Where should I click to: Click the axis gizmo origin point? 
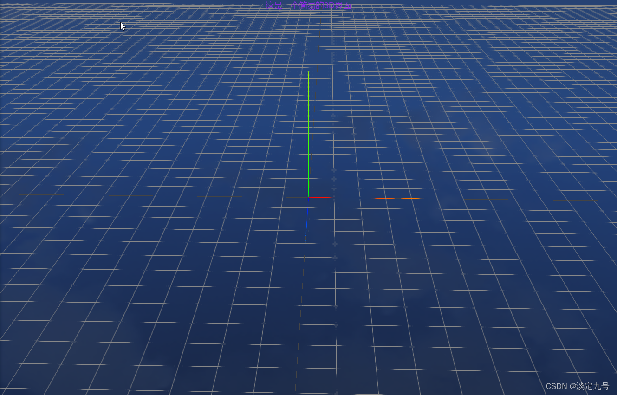point(308,197)
